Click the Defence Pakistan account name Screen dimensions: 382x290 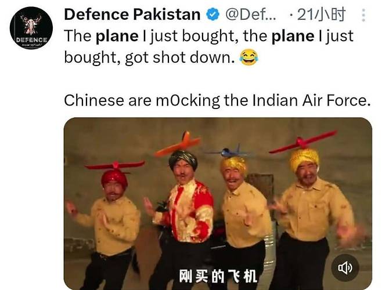(132, 14)
